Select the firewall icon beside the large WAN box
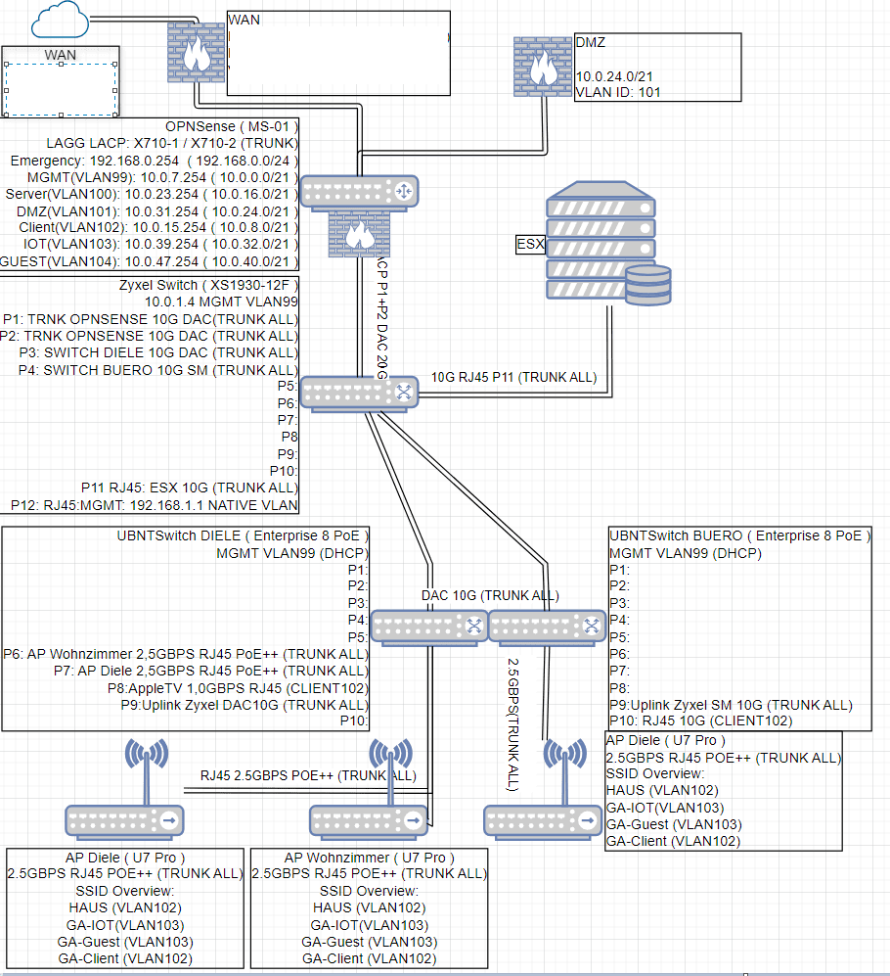Image resolution: width=890 pixels, height=976 pixels. [196, 52]
